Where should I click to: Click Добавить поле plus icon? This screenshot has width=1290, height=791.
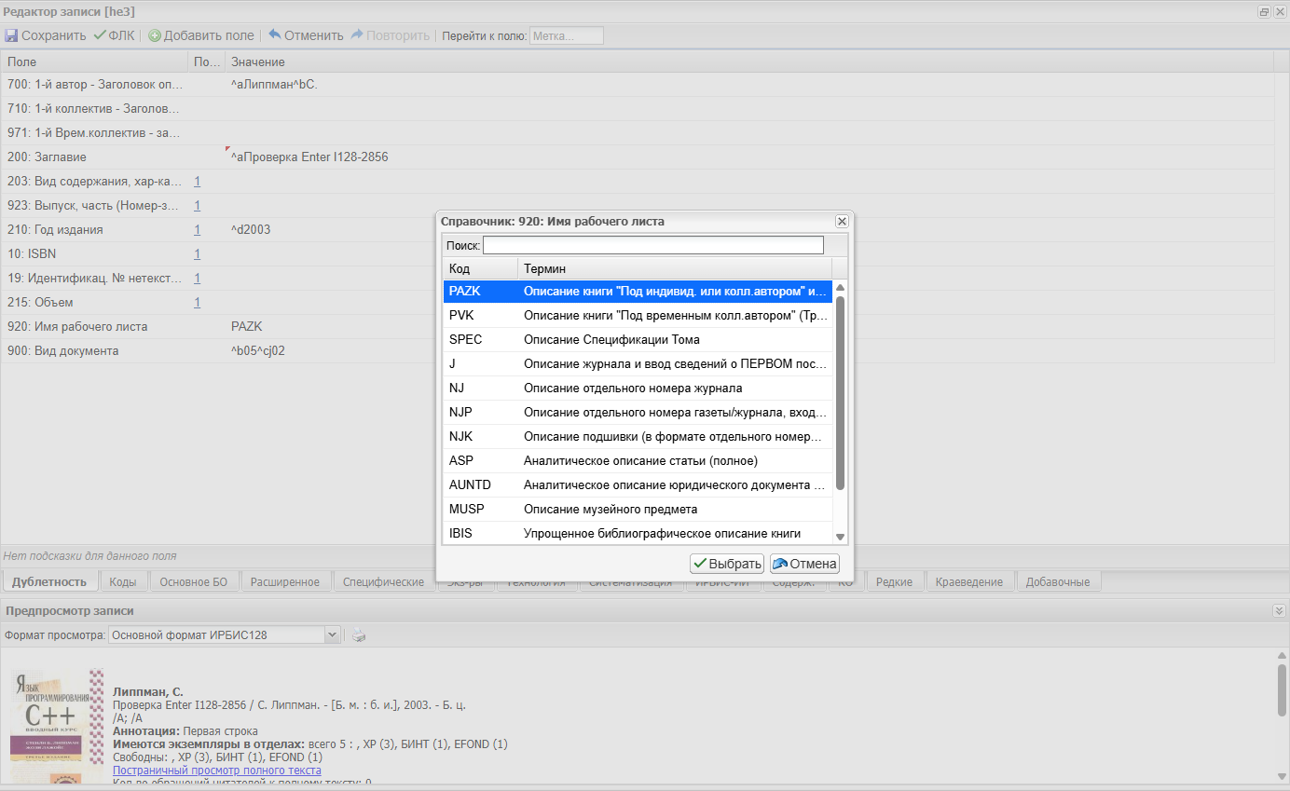(x=155, y=35)
